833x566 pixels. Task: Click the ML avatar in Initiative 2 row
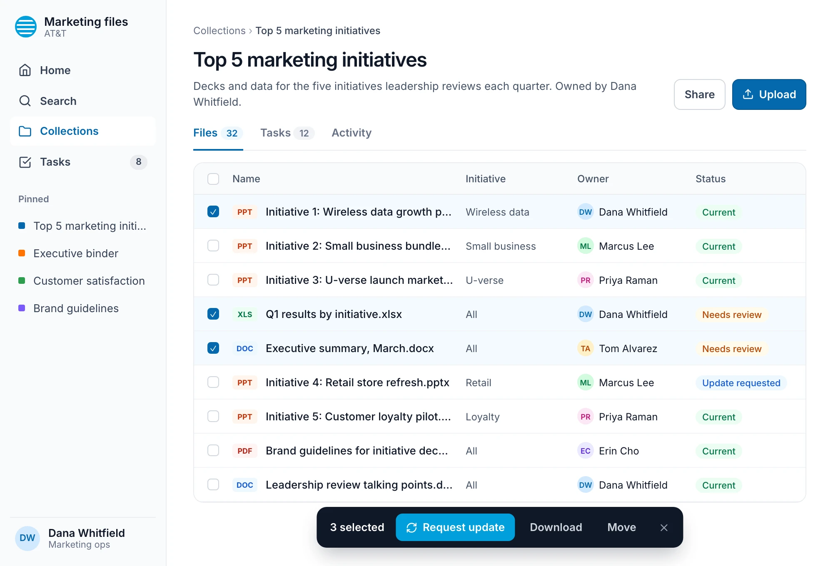click(x=586, y=246)
